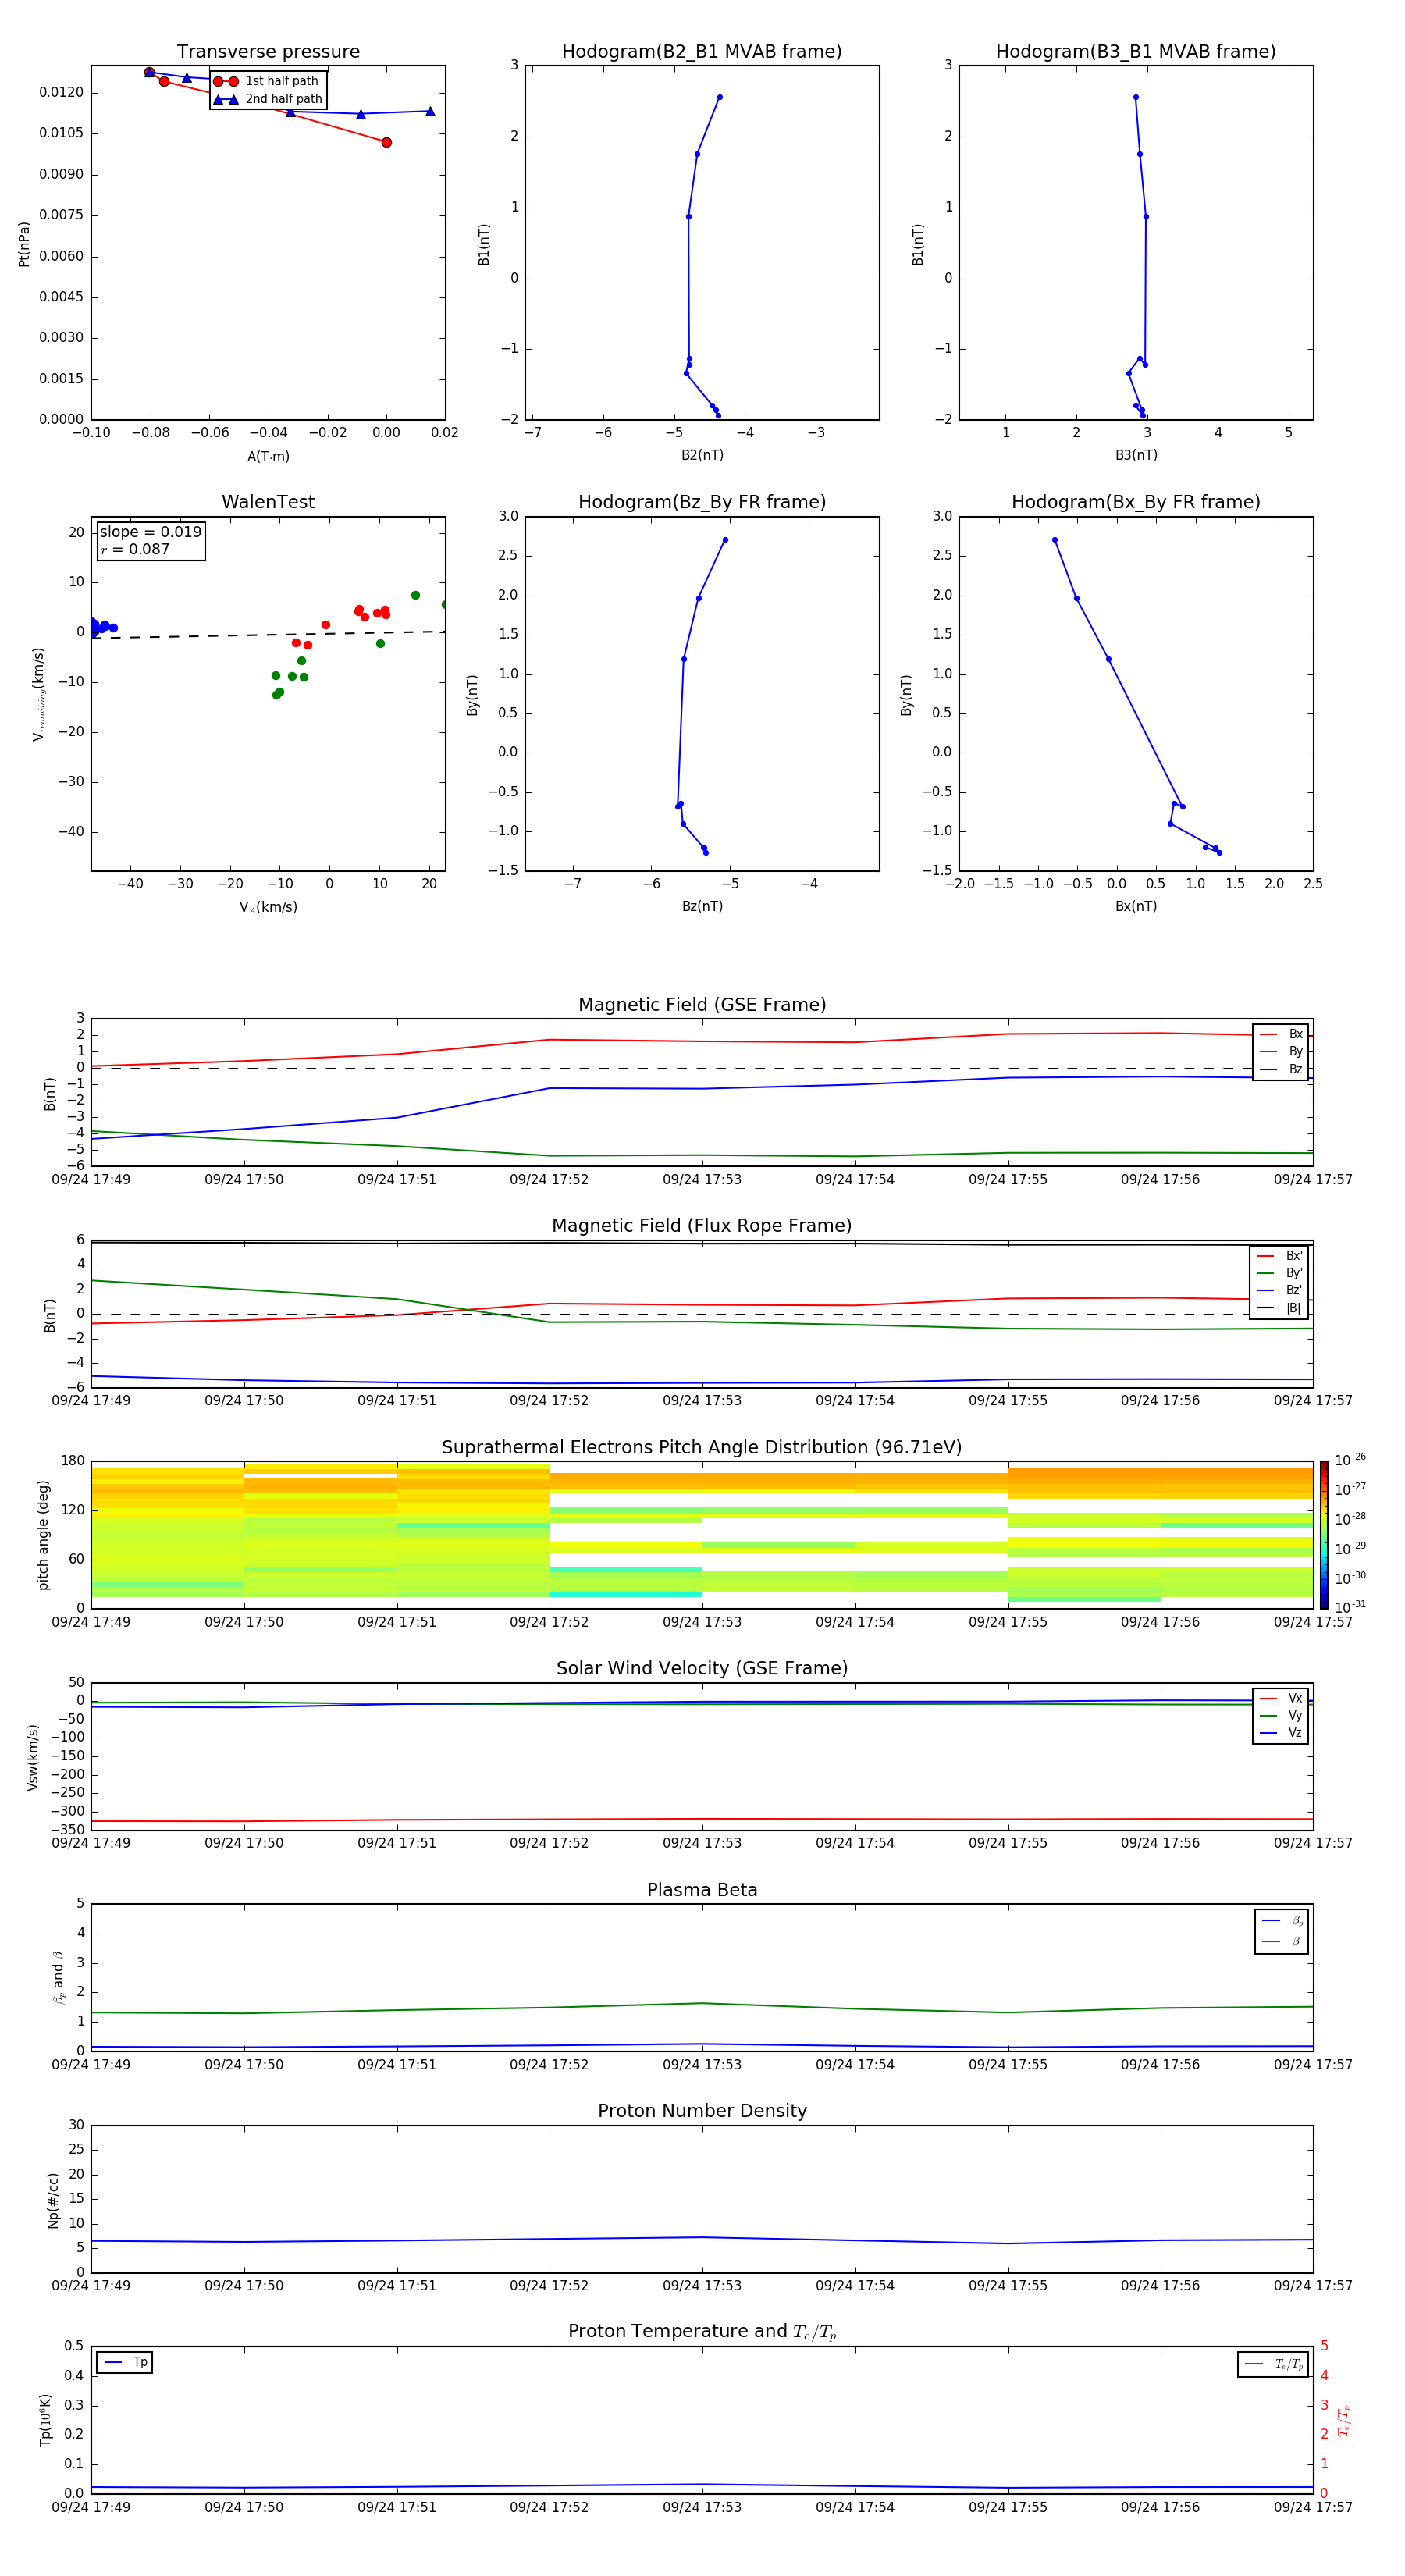Click the WalenTest plot title
The width and height of the screenshot is (1405, 2576).
coord(268,502)
